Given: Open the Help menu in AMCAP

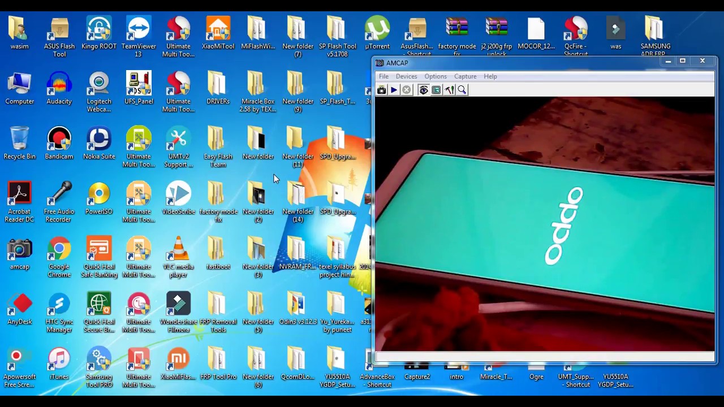Looking at the screenshot, I should click(490, 76).
